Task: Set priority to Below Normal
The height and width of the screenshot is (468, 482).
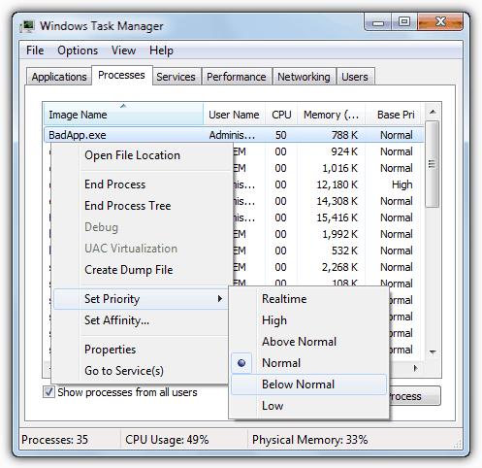Action: coord(308,384)
